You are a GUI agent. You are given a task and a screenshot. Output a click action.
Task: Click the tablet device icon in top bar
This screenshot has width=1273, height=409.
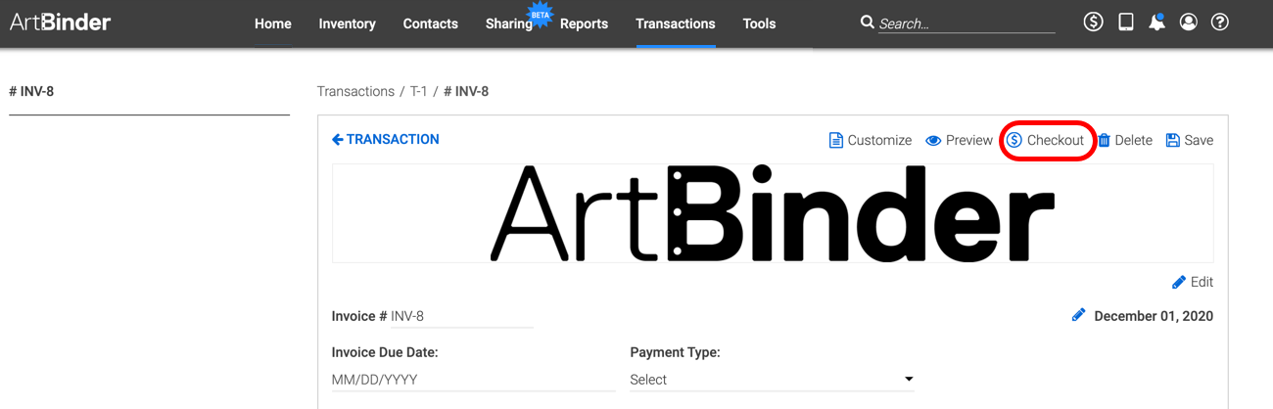[1126, 22]
